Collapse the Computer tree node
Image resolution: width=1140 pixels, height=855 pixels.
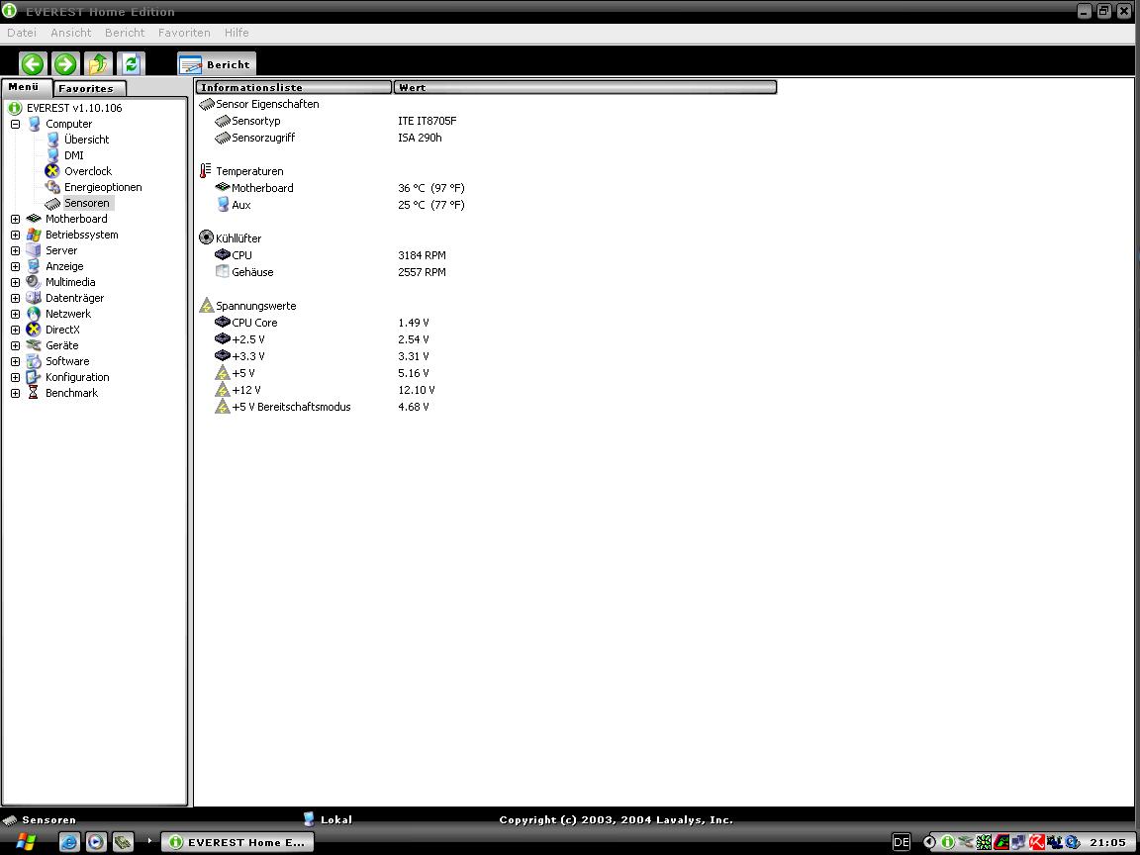point(15,125)
